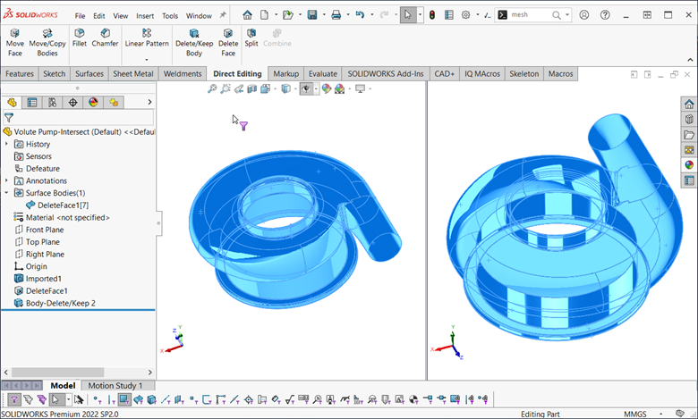The height and width of the screenshot is (419, 698).
Task: Open the File menu
Action: (80, 16)
